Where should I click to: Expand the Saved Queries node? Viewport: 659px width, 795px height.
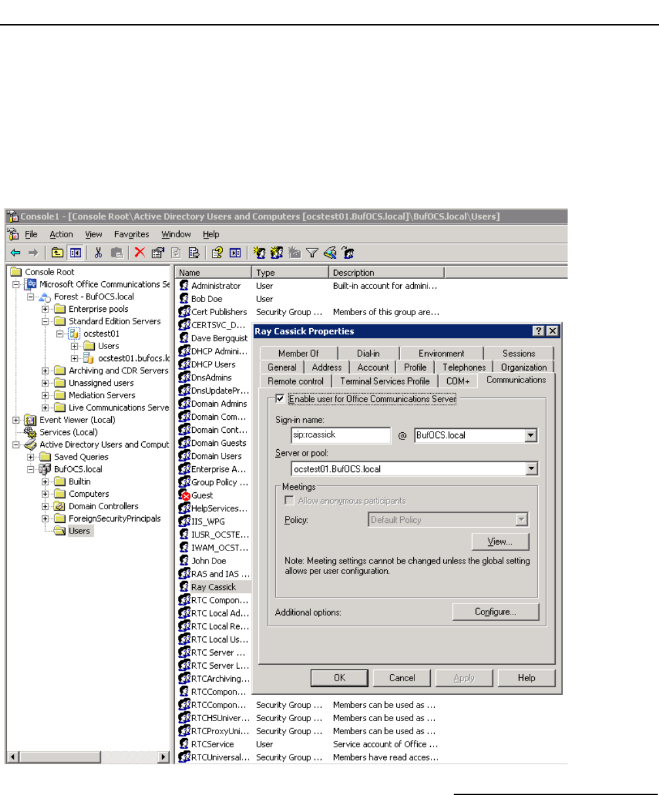[30, 457]
